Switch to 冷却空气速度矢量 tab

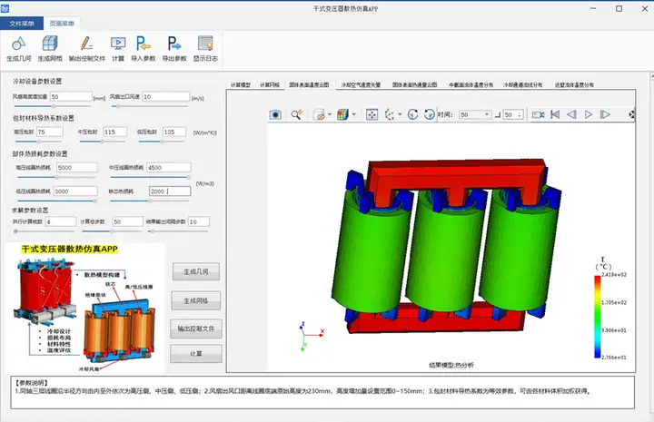tap(361, 85)
